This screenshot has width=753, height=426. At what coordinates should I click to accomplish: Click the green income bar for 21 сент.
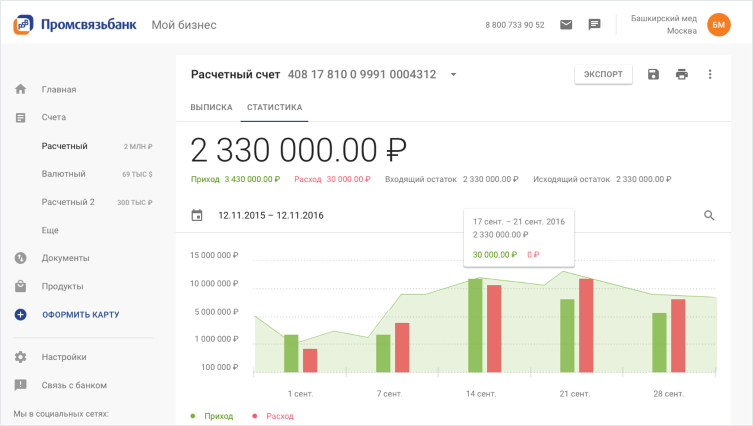point(567,336)
